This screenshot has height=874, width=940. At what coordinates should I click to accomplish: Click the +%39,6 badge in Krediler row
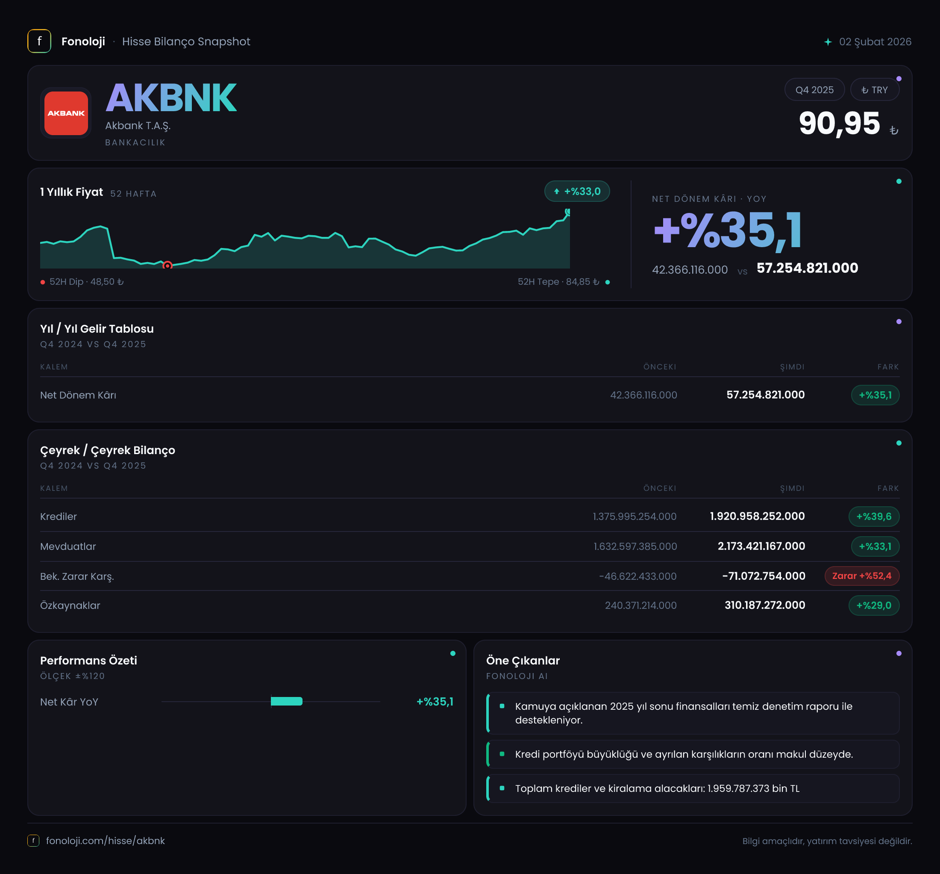(874, 517)
